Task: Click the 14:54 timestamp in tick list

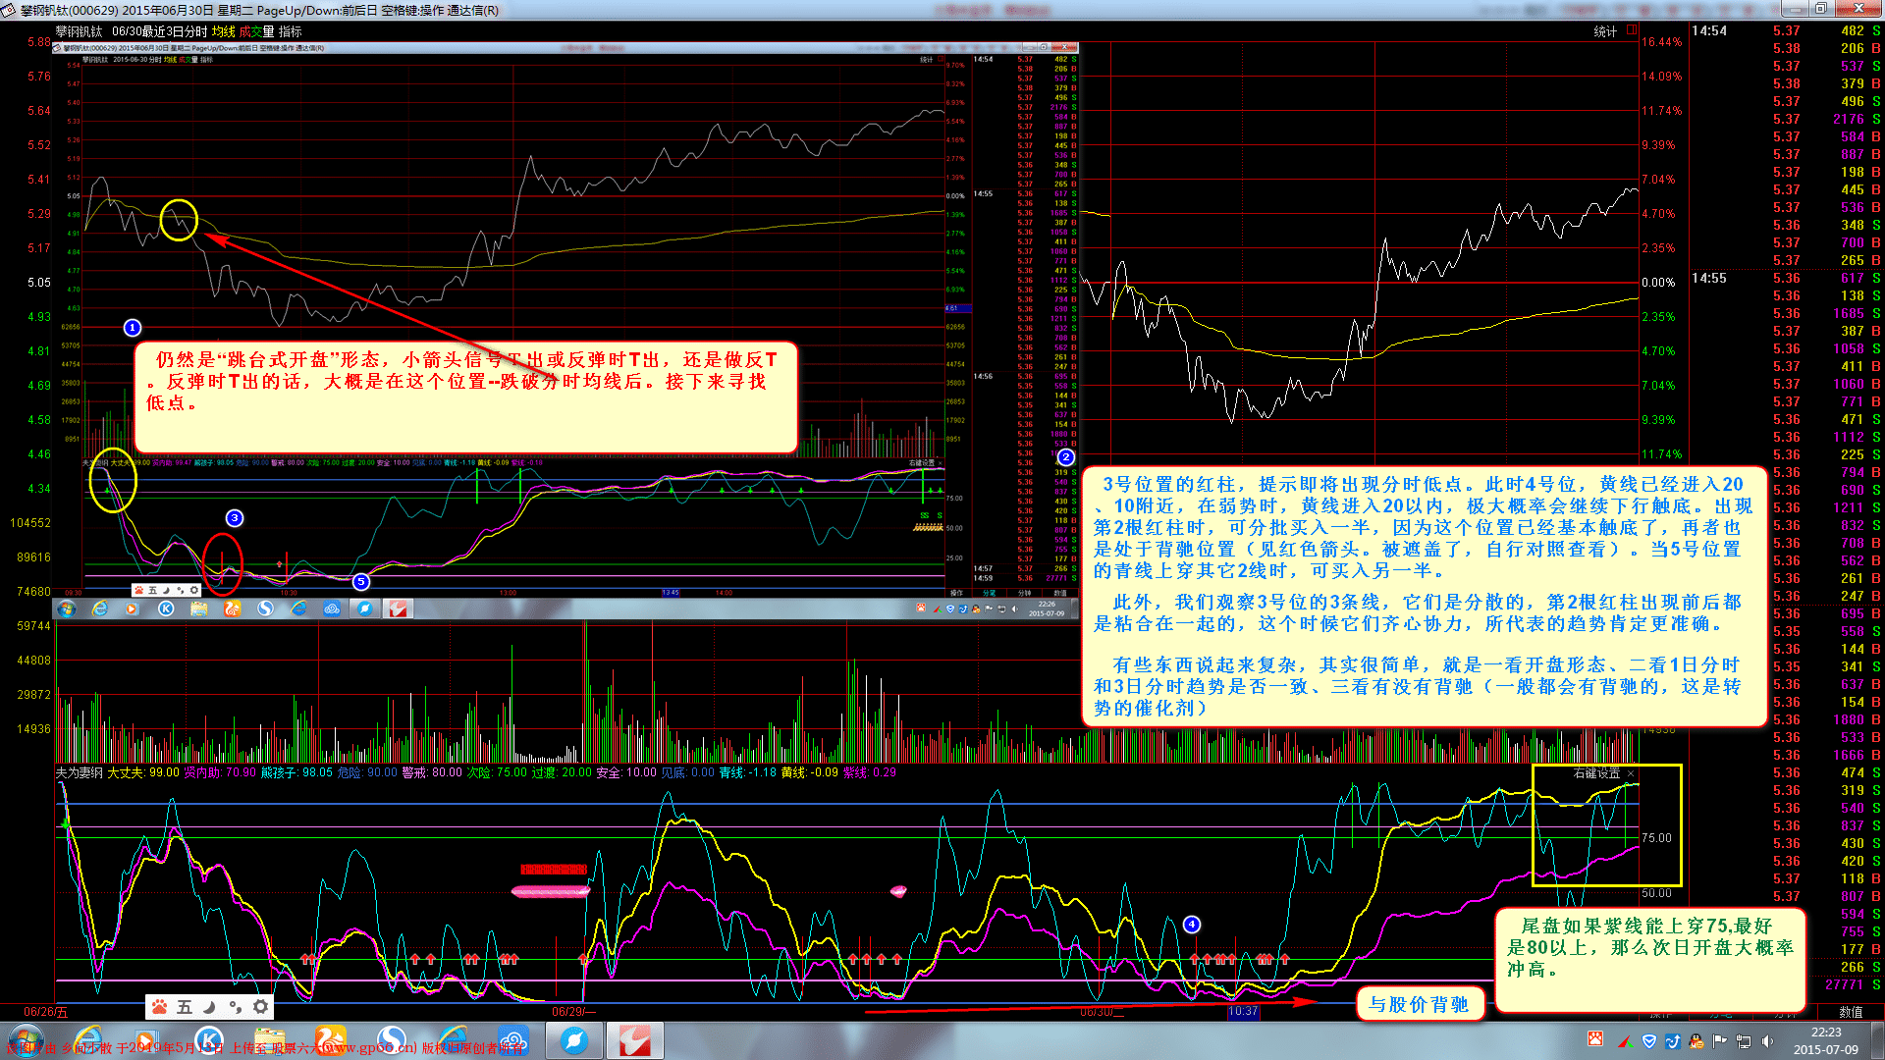Action: [1709, 30]
